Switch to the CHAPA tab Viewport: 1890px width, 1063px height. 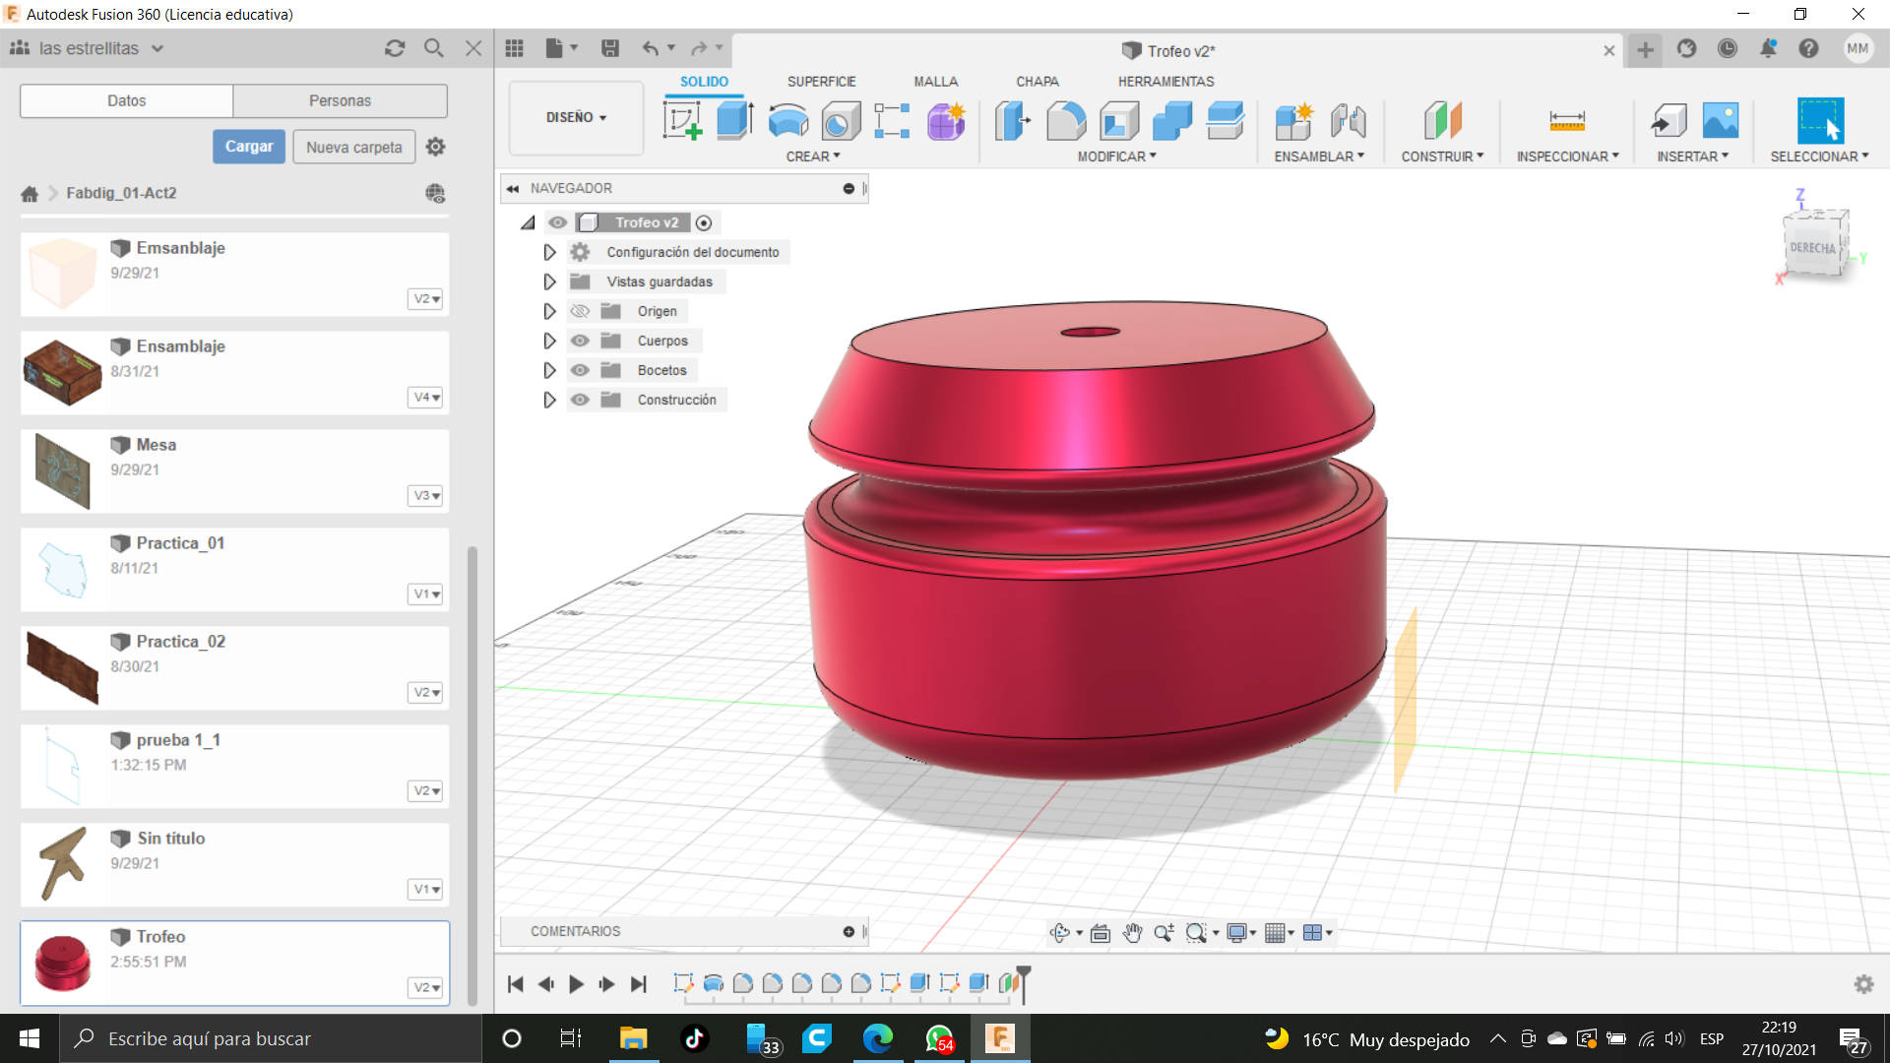1038,82
